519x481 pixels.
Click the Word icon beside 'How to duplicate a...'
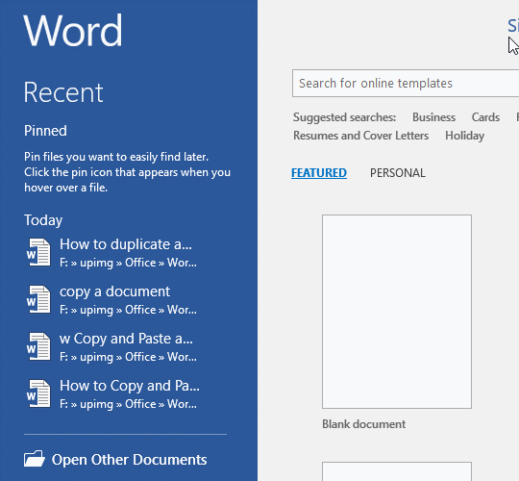click(x=38, y=252)
